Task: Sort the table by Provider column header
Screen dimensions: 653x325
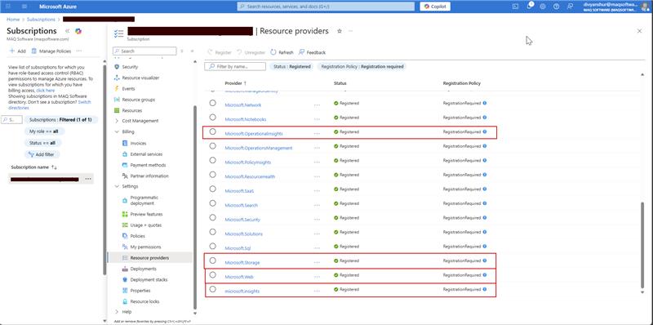Action: click(236, 83)
